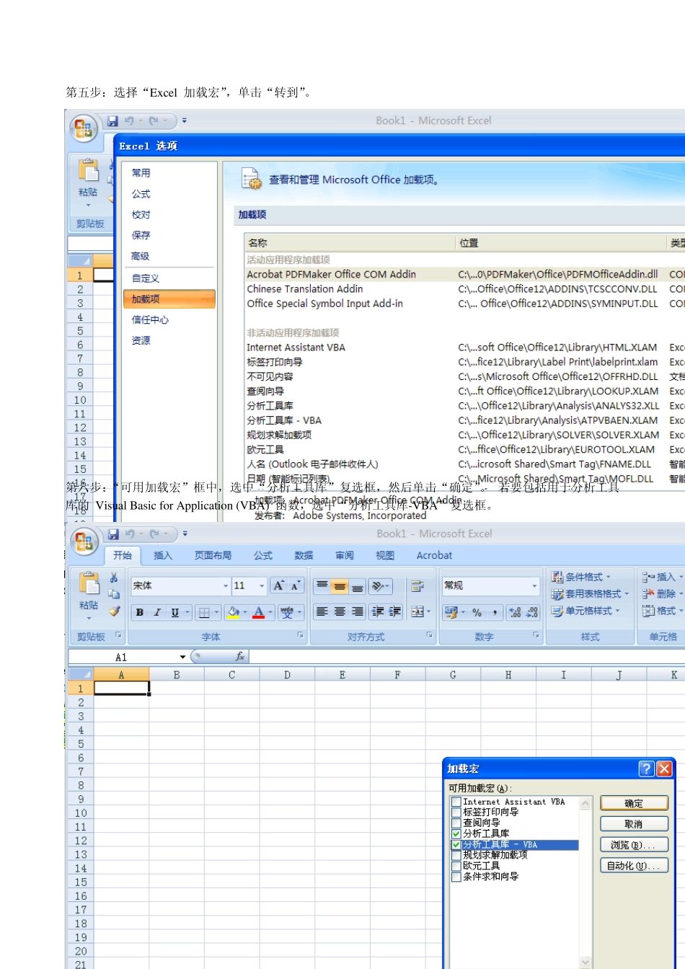The height and width of the screenshot is (969, 685).
Task: Click the Align Text Right icon
Action: tap(357, 611)
